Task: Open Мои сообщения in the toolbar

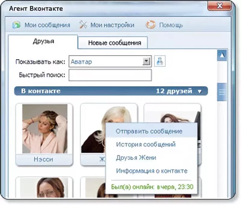Action: pyautogui.click(x=47, y=25)
